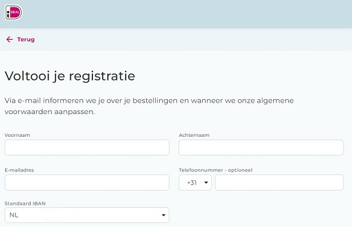Select the E-mailadres input field
352x227 pixels.
[87, 182]
